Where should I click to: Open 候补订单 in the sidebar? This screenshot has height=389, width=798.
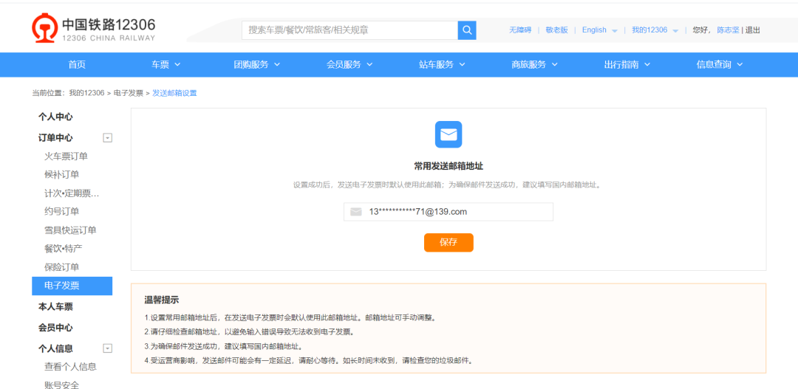[x=61, y=175]
